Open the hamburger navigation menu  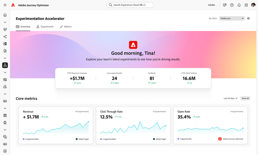point(5,5)
